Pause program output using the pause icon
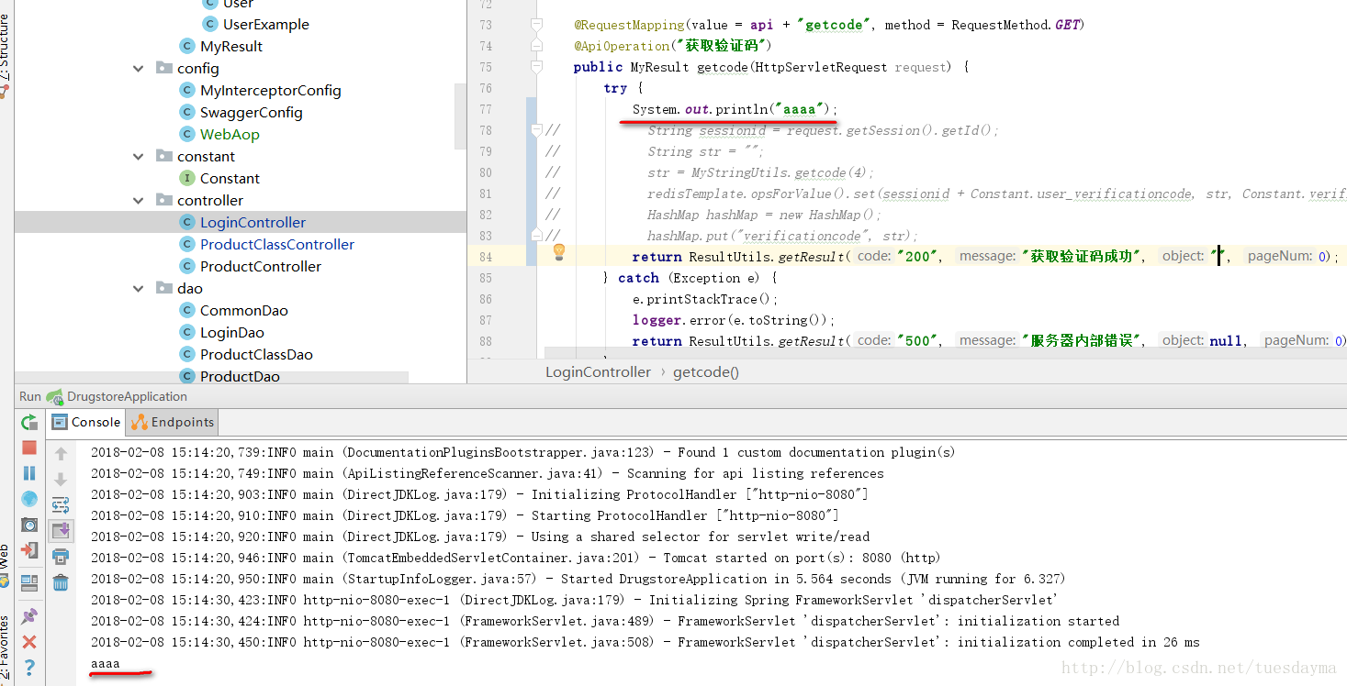The width and height of the screenshot is (1347, 686). (x=29, y=473)
